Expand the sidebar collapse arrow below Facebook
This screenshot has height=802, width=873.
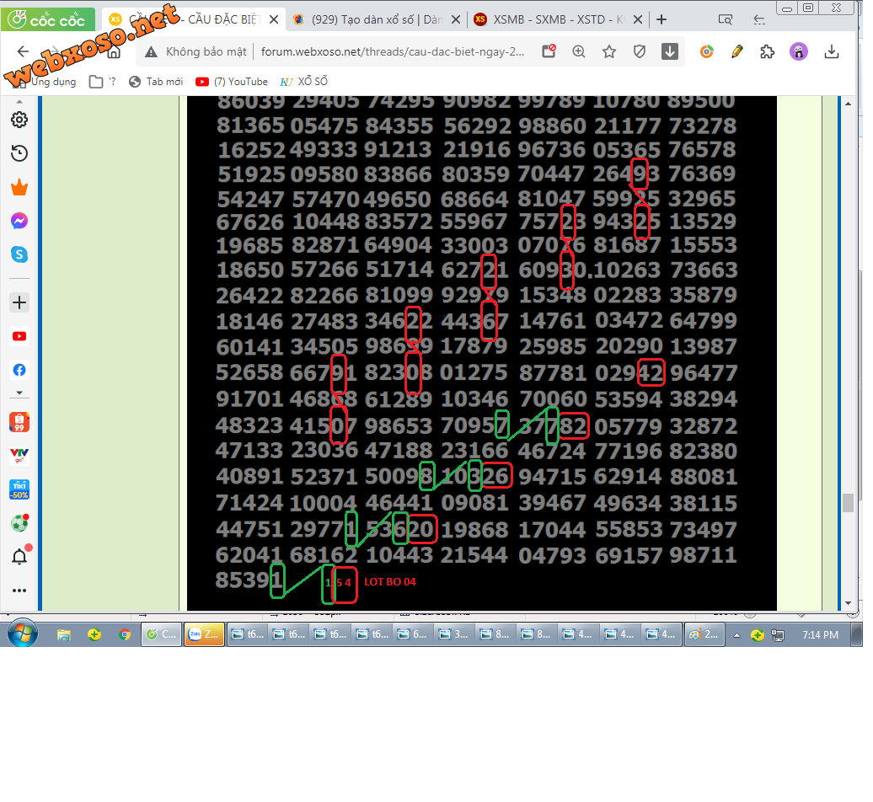click(19, 393)
